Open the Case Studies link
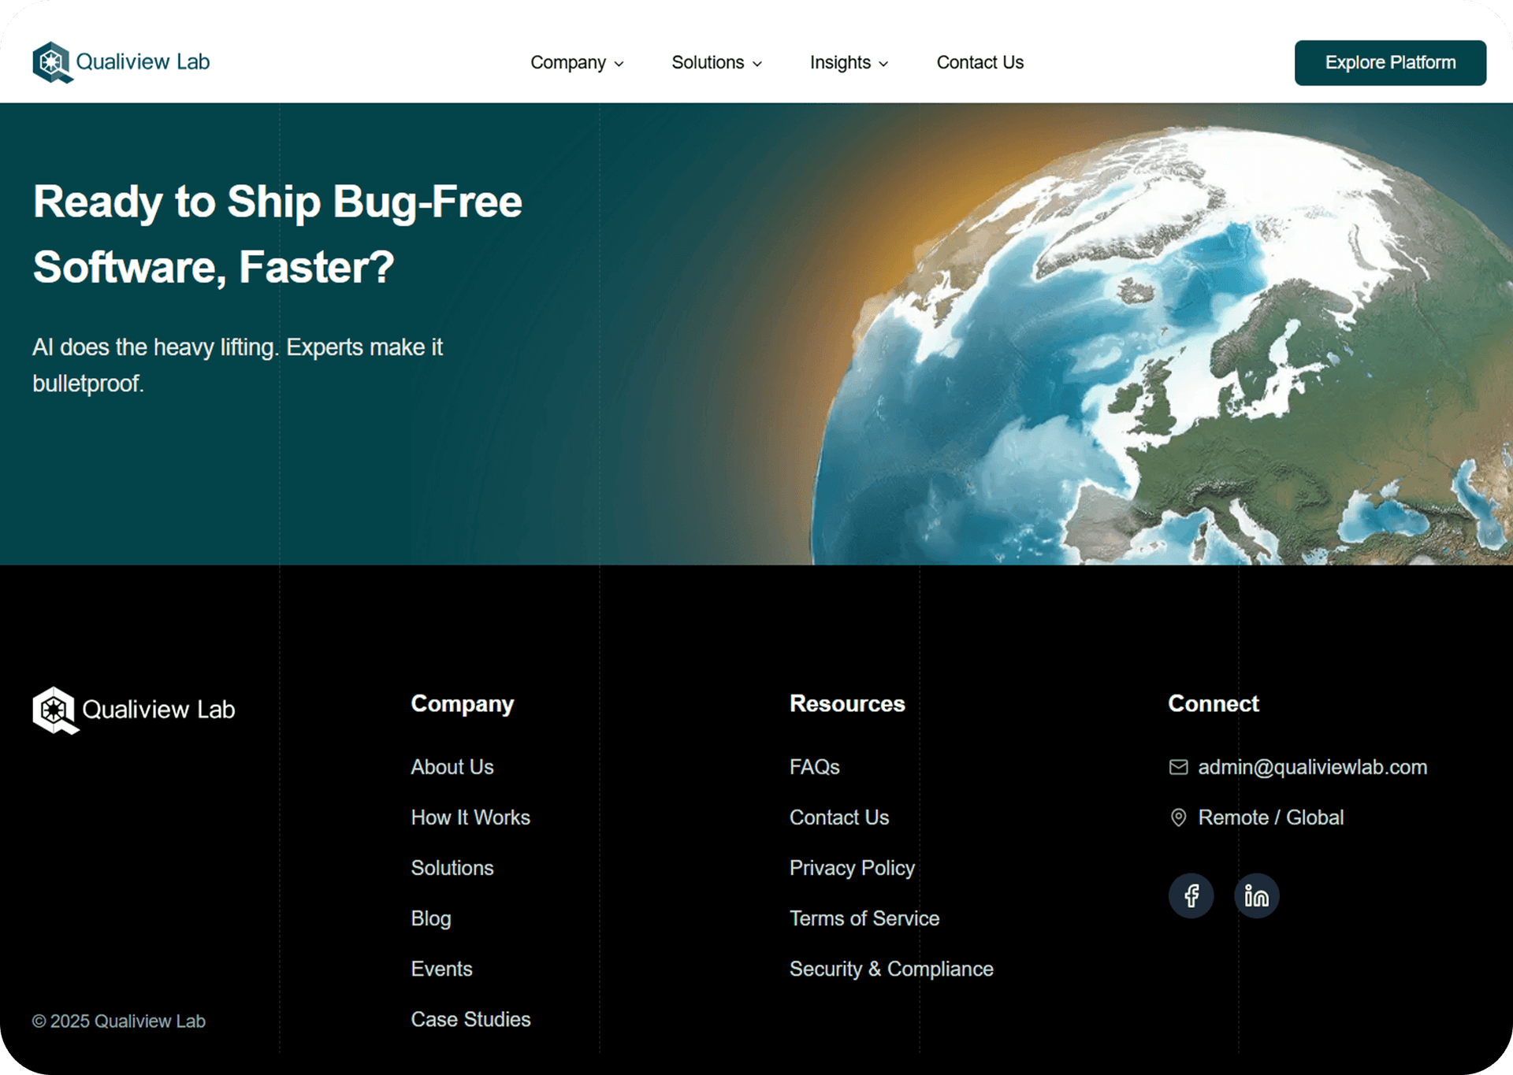Viewport: 1513px width, 1075px height. pos(470,1019)
